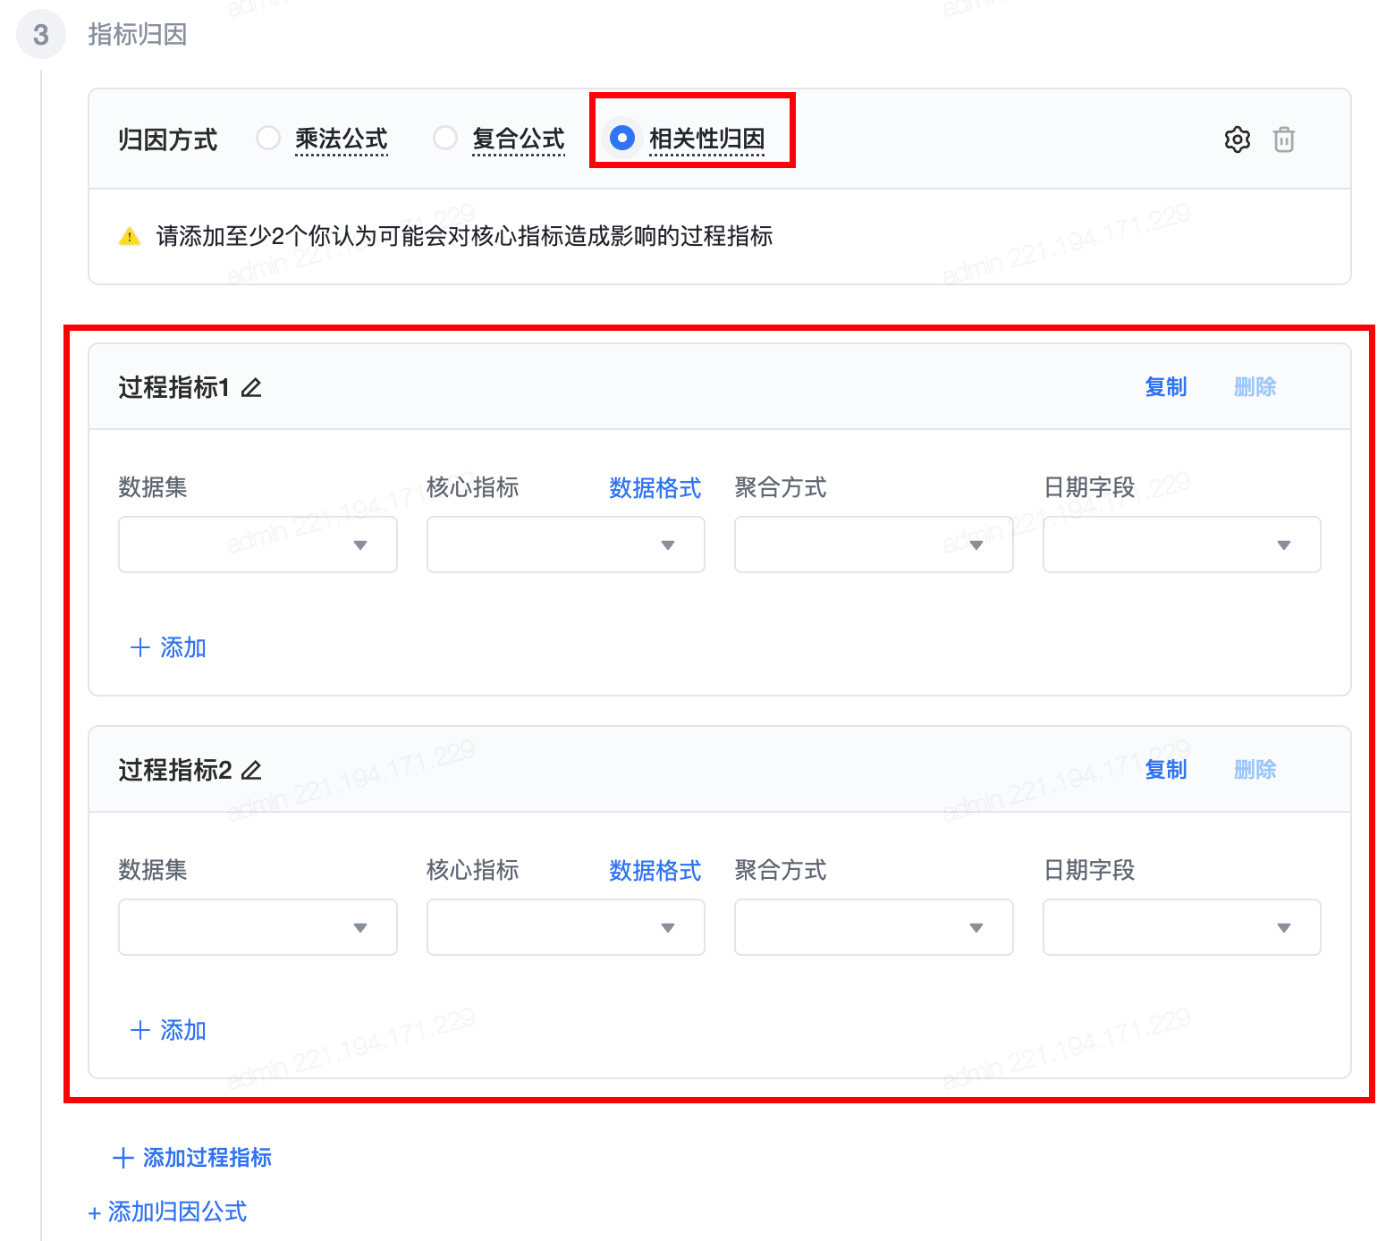Click the plus 添加 in 过程指标2
This screenshot has width=1386, height=1241.
pyautogui.click(x=169, y=1030)
